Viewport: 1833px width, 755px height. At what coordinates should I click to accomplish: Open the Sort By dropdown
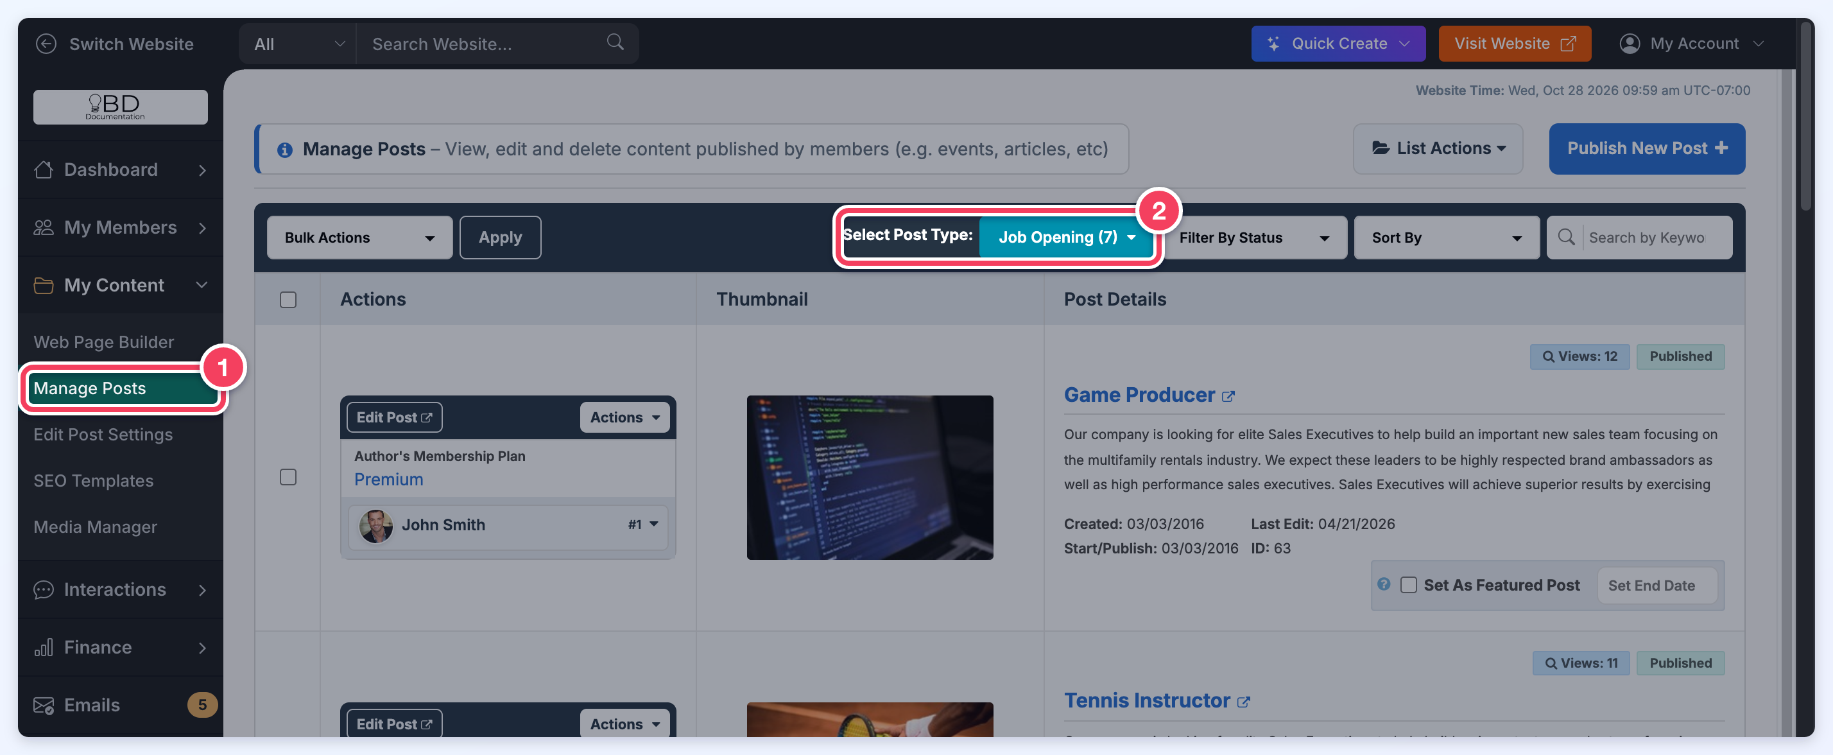(x=1447, y=238)
